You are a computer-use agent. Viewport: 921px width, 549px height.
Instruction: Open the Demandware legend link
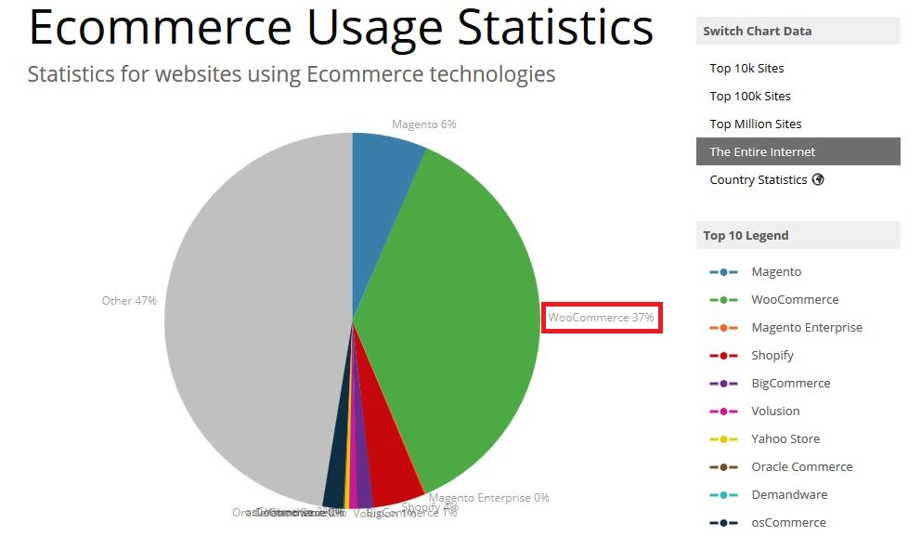point(789,495)
